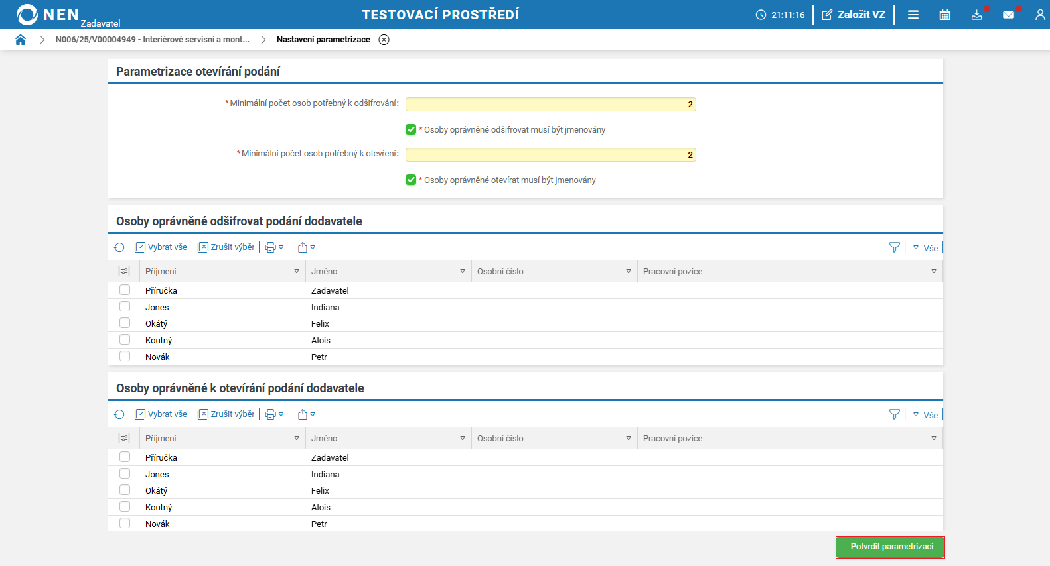Close the Nastavení parametrizace breadcrumb tab
1050x566 pixels.
coord(384,40)
